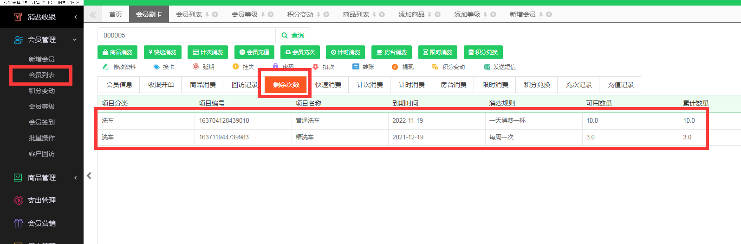The width and height of the screenshot is (741, 244).
Task: Click the 扣款 deduction icon
Action: tap(316, 67)
